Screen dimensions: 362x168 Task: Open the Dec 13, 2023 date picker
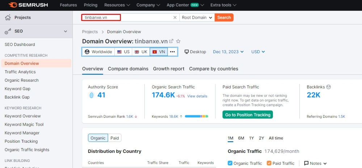click(228, 52)
